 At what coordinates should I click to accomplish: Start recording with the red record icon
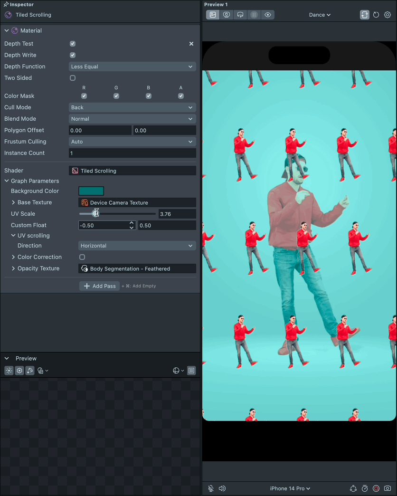(376, 488)
